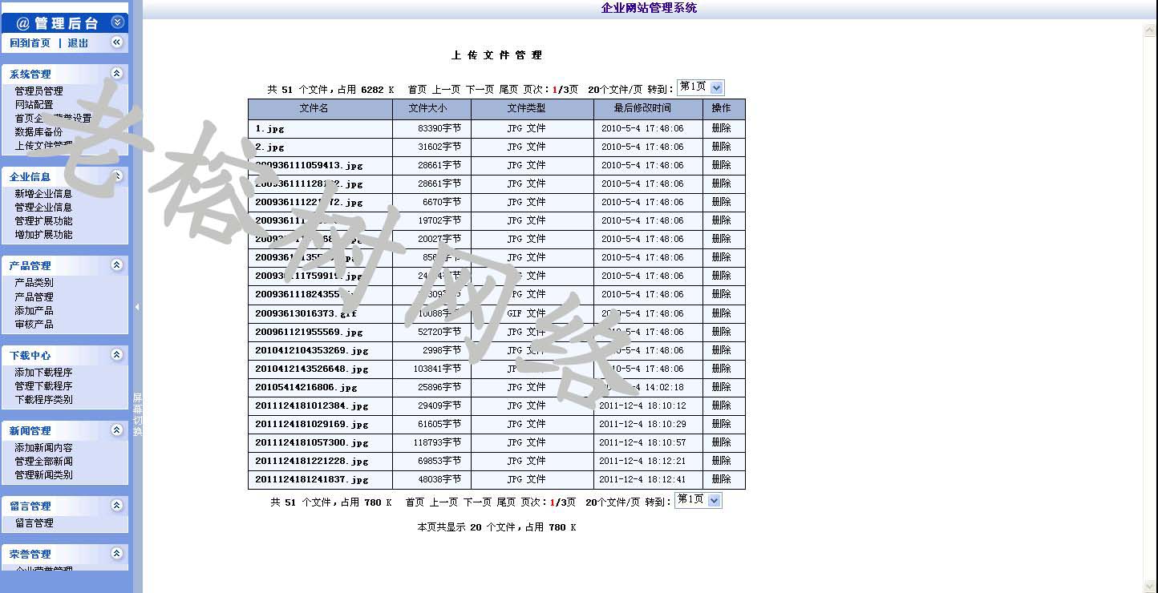Log out with the 退出 link

(78, 43)
